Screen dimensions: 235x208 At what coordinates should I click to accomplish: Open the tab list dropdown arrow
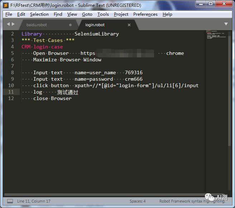coord(226,24)
